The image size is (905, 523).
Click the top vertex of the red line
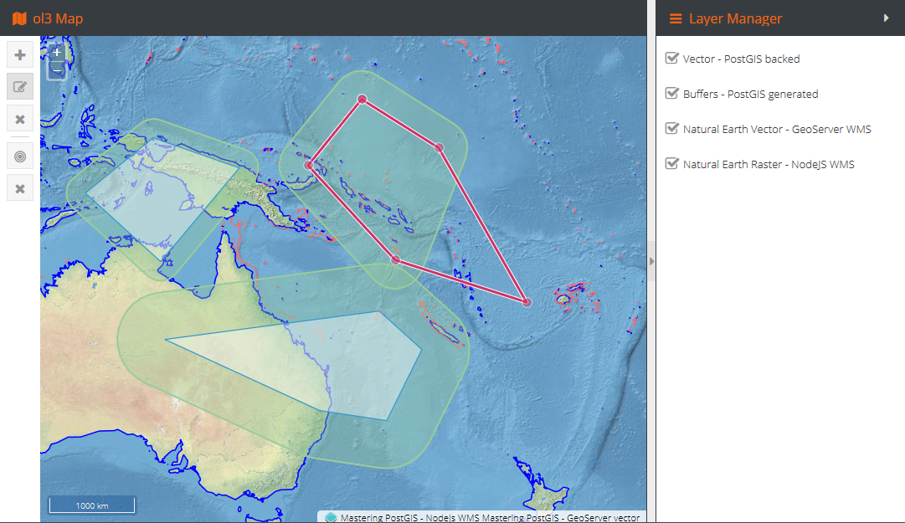coord(363,99)
